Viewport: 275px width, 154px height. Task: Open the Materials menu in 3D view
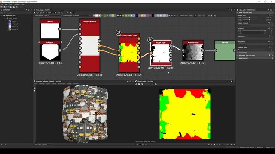42,84
